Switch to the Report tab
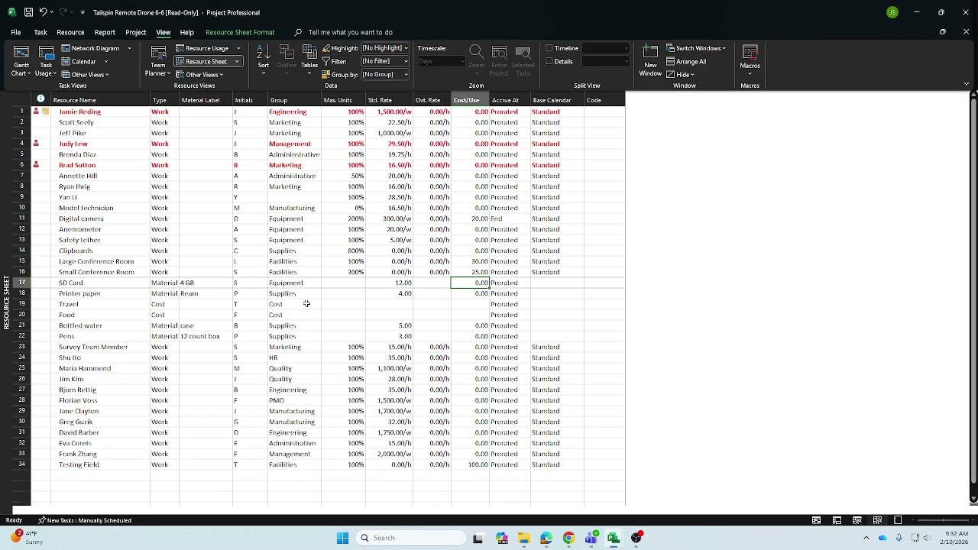Viewport: 978px width, 550px height. pos(105,32)
